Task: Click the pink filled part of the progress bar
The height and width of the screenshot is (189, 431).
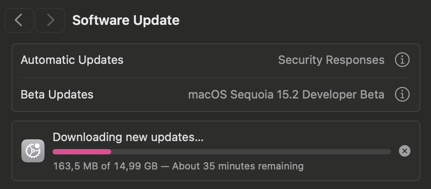Action: click(82, 152)
